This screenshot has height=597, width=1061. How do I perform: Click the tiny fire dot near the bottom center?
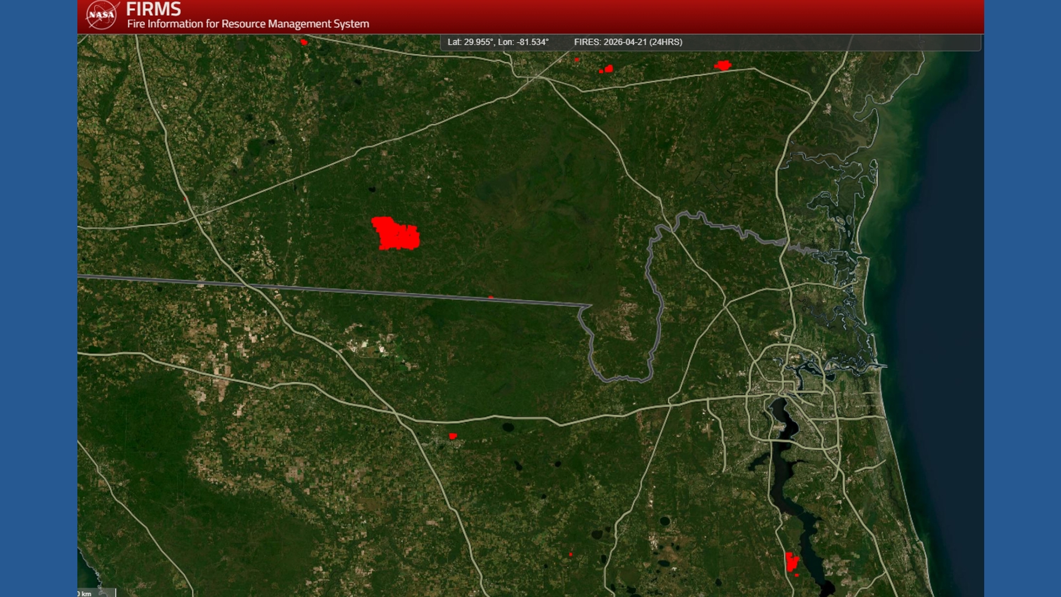570,554
